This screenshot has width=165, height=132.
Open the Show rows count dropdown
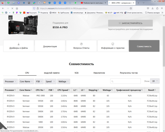pyautogui.click(x=155, y=81)
